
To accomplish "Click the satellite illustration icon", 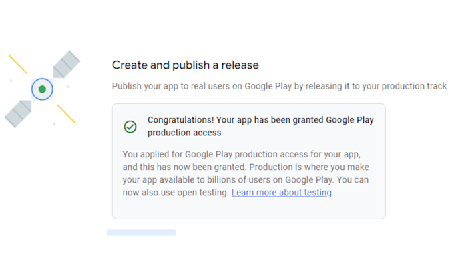I will (42, 89).
